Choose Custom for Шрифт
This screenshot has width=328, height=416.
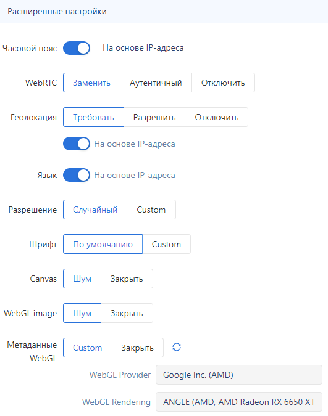pos(167,244)
